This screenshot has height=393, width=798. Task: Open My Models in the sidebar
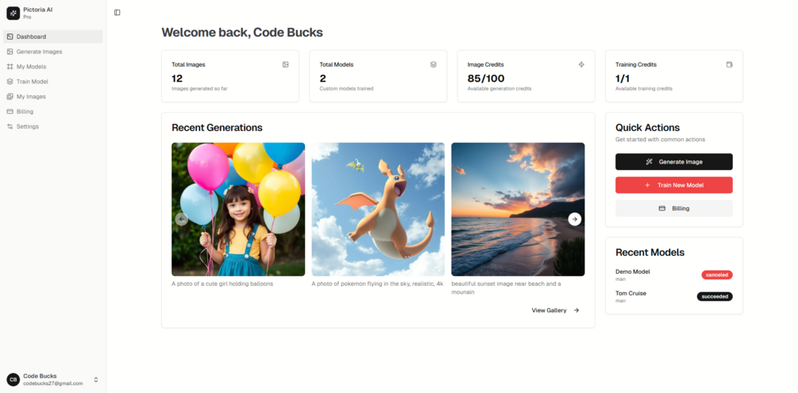53,67
